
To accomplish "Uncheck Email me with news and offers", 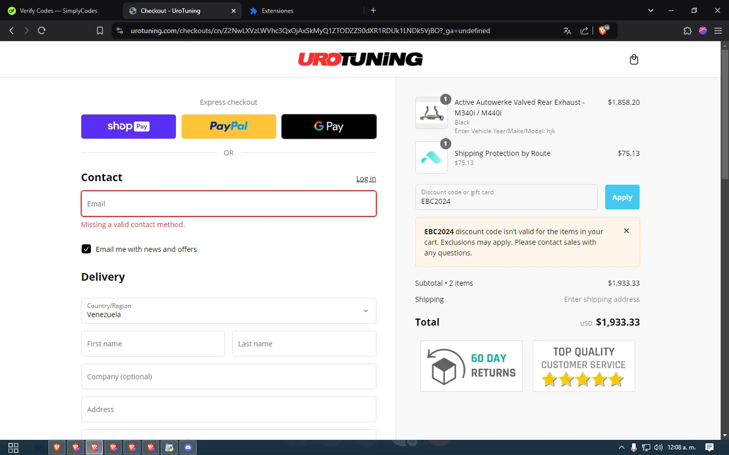I will coord(86,249).
